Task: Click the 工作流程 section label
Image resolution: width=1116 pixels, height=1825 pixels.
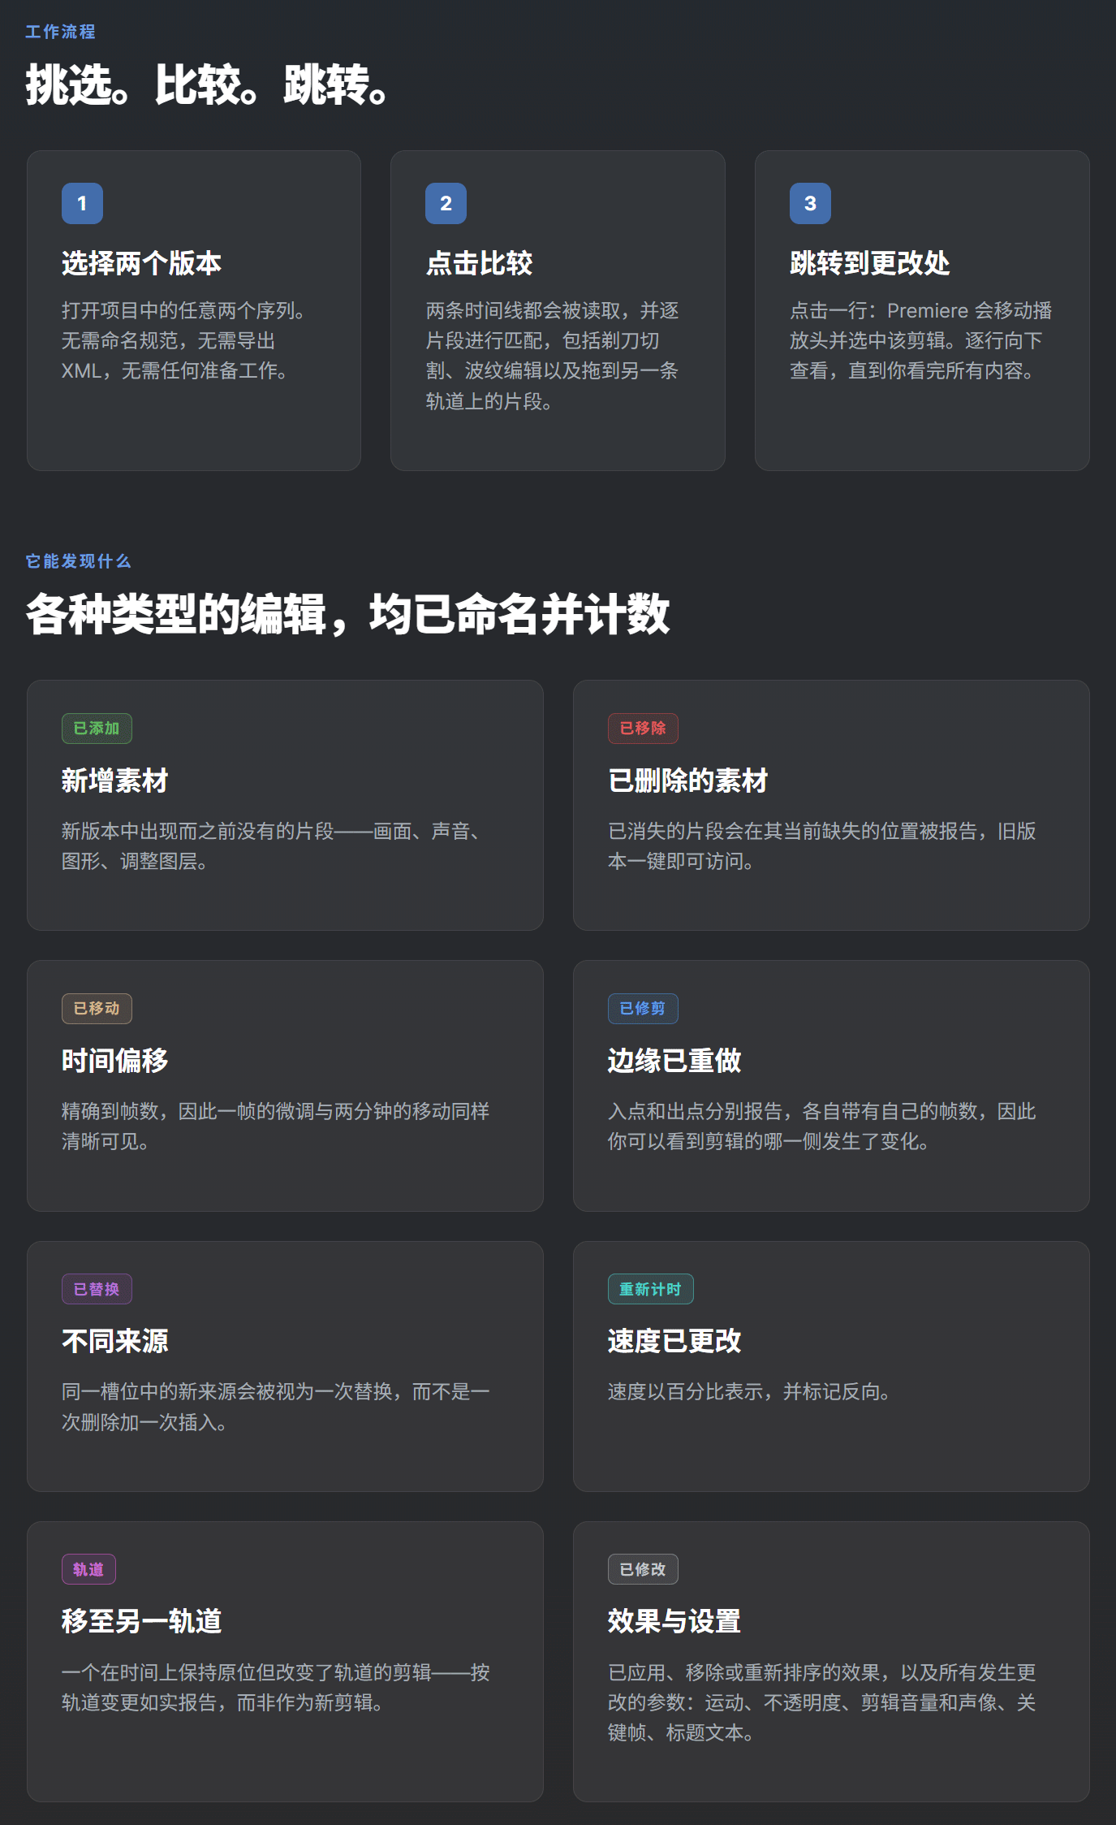Action: [x=60, y=32]
